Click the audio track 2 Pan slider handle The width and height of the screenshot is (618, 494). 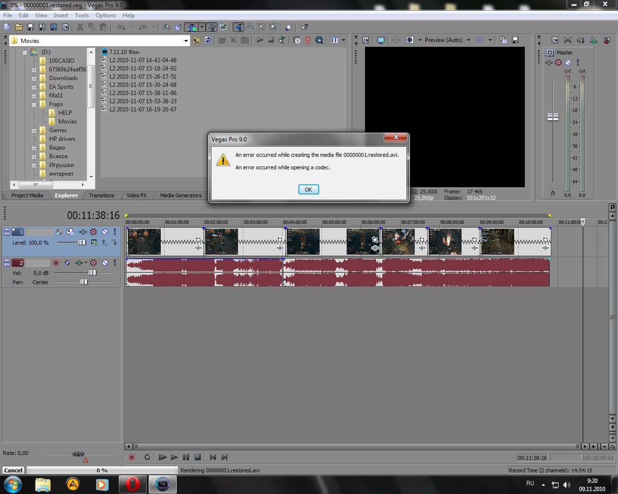click(84, 282)
